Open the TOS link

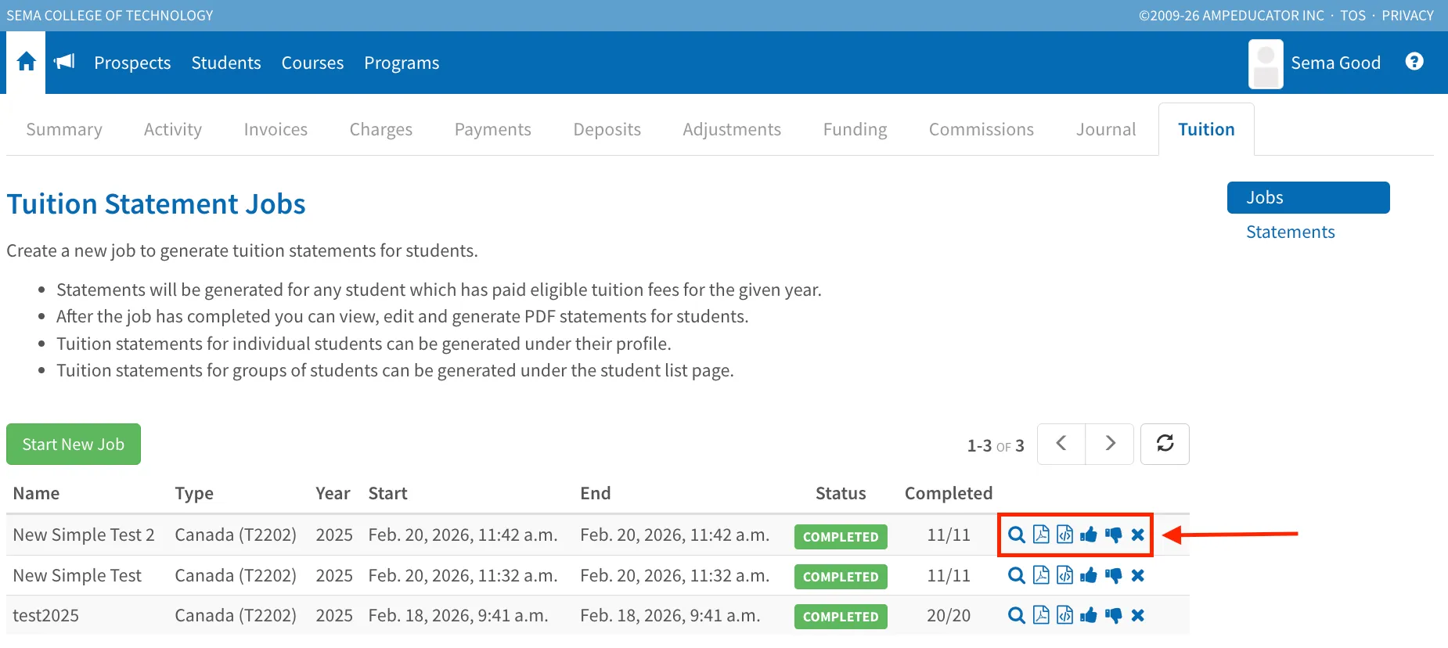pos(1353,16)
